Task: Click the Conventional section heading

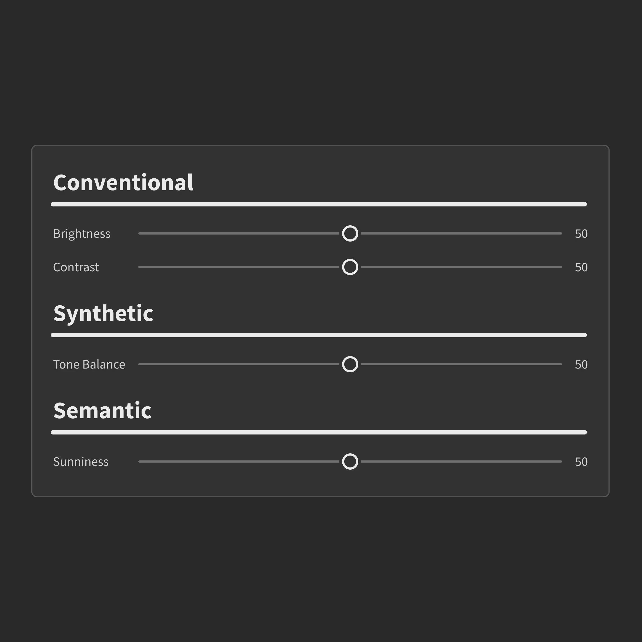Action: [123, 183]
